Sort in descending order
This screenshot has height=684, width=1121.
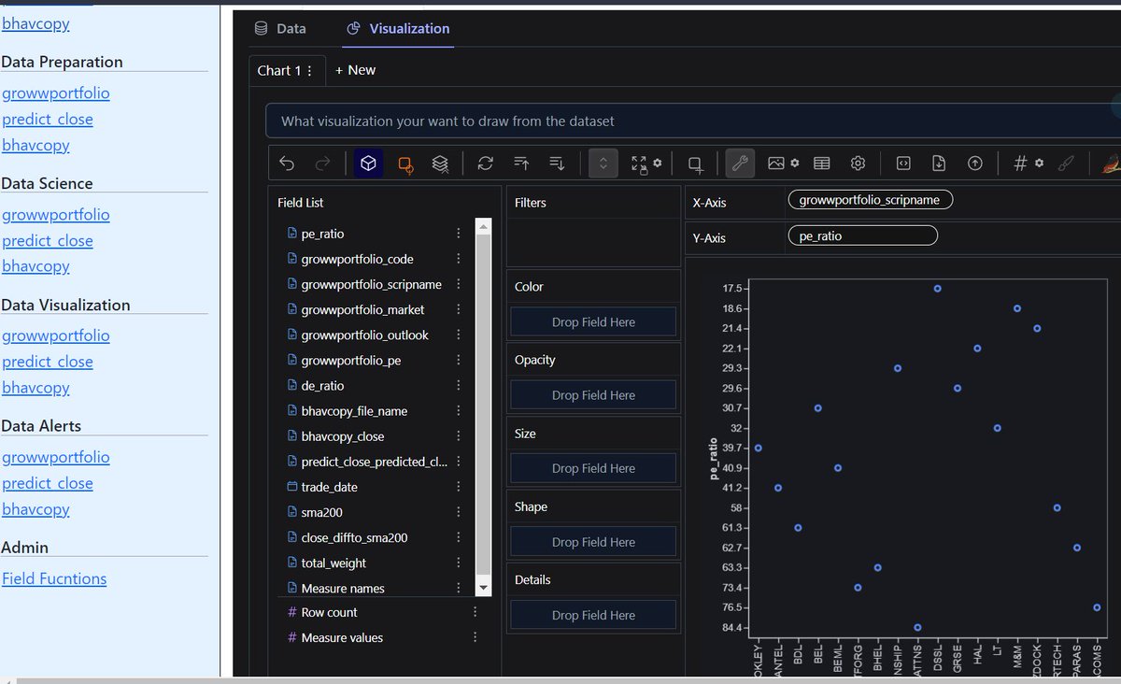click(x=557, y=164)
